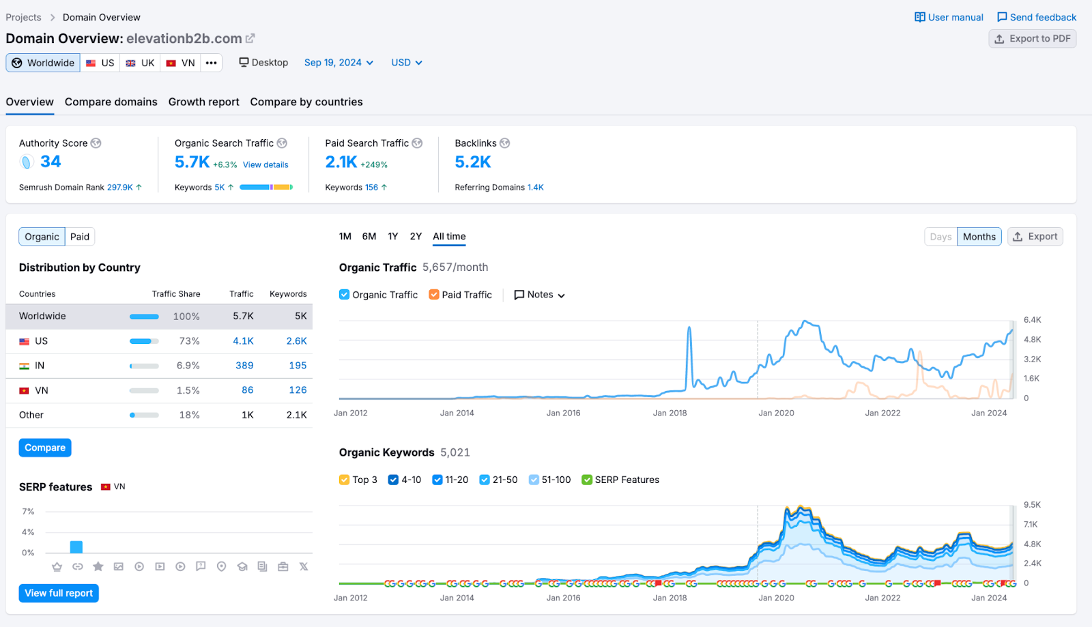The image size is (1092, 627).
Task: Uncheck the Organic Traffic checkbox
Action: coord(345,295)
